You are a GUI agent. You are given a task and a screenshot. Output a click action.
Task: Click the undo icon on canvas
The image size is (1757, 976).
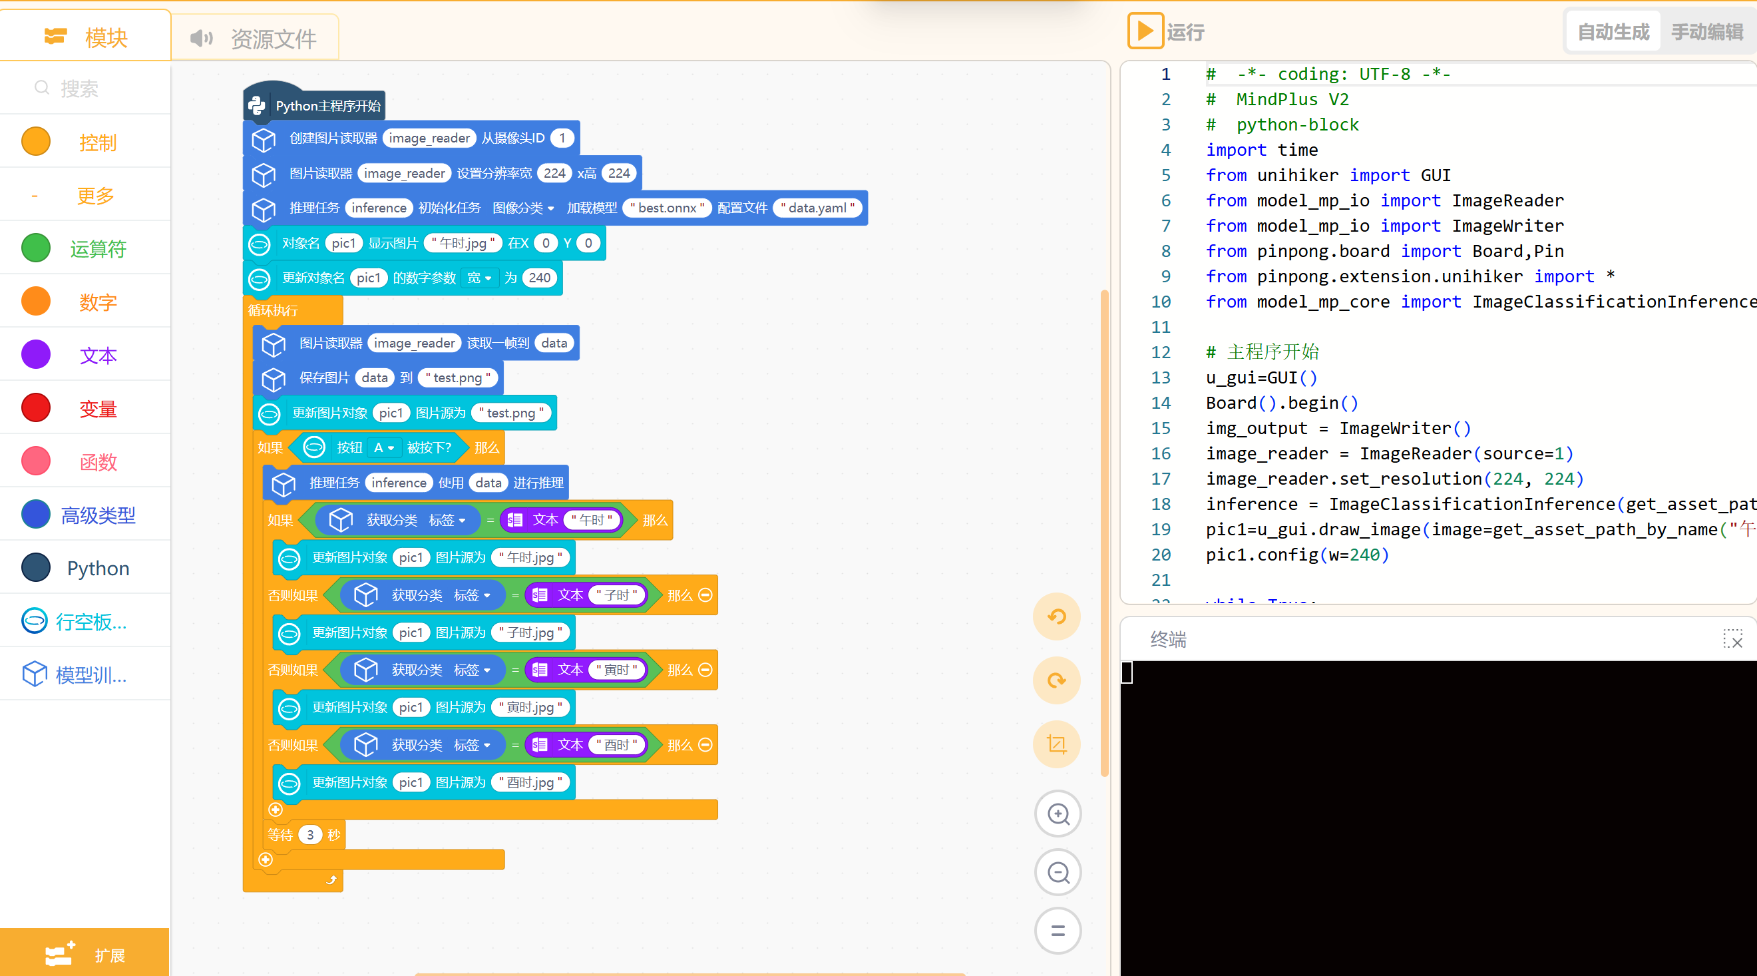(1056, 617)
